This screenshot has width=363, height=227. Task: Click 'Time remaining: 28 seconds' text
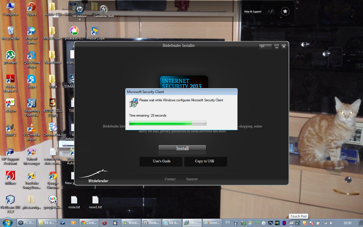(148, 115)
